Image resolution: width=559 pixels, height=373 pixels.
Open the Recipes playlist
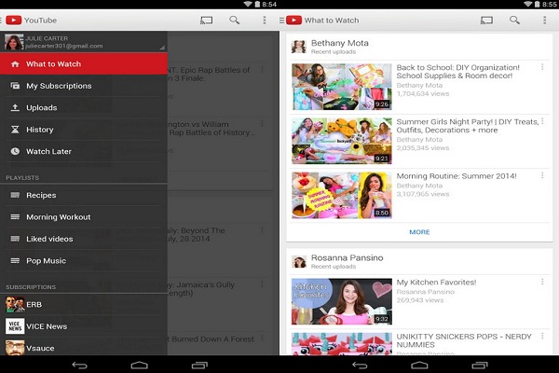[x=84, y=195]
